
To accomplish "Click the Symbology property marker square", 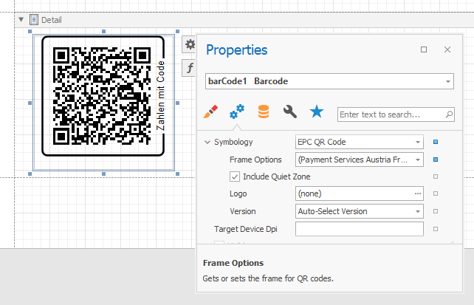I will click(436, 142).
